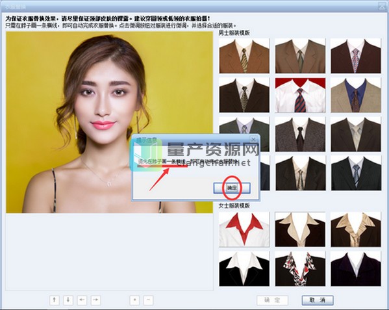Screen dimensions: 389x310
Task: Close the 提示信息 prompt dialog
Action: tap(253, 139)
